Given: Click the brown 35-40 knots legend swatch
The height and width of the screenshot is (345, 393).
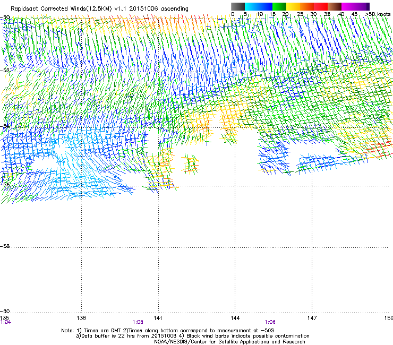Looking at the screenshot, I should (335, 6).
